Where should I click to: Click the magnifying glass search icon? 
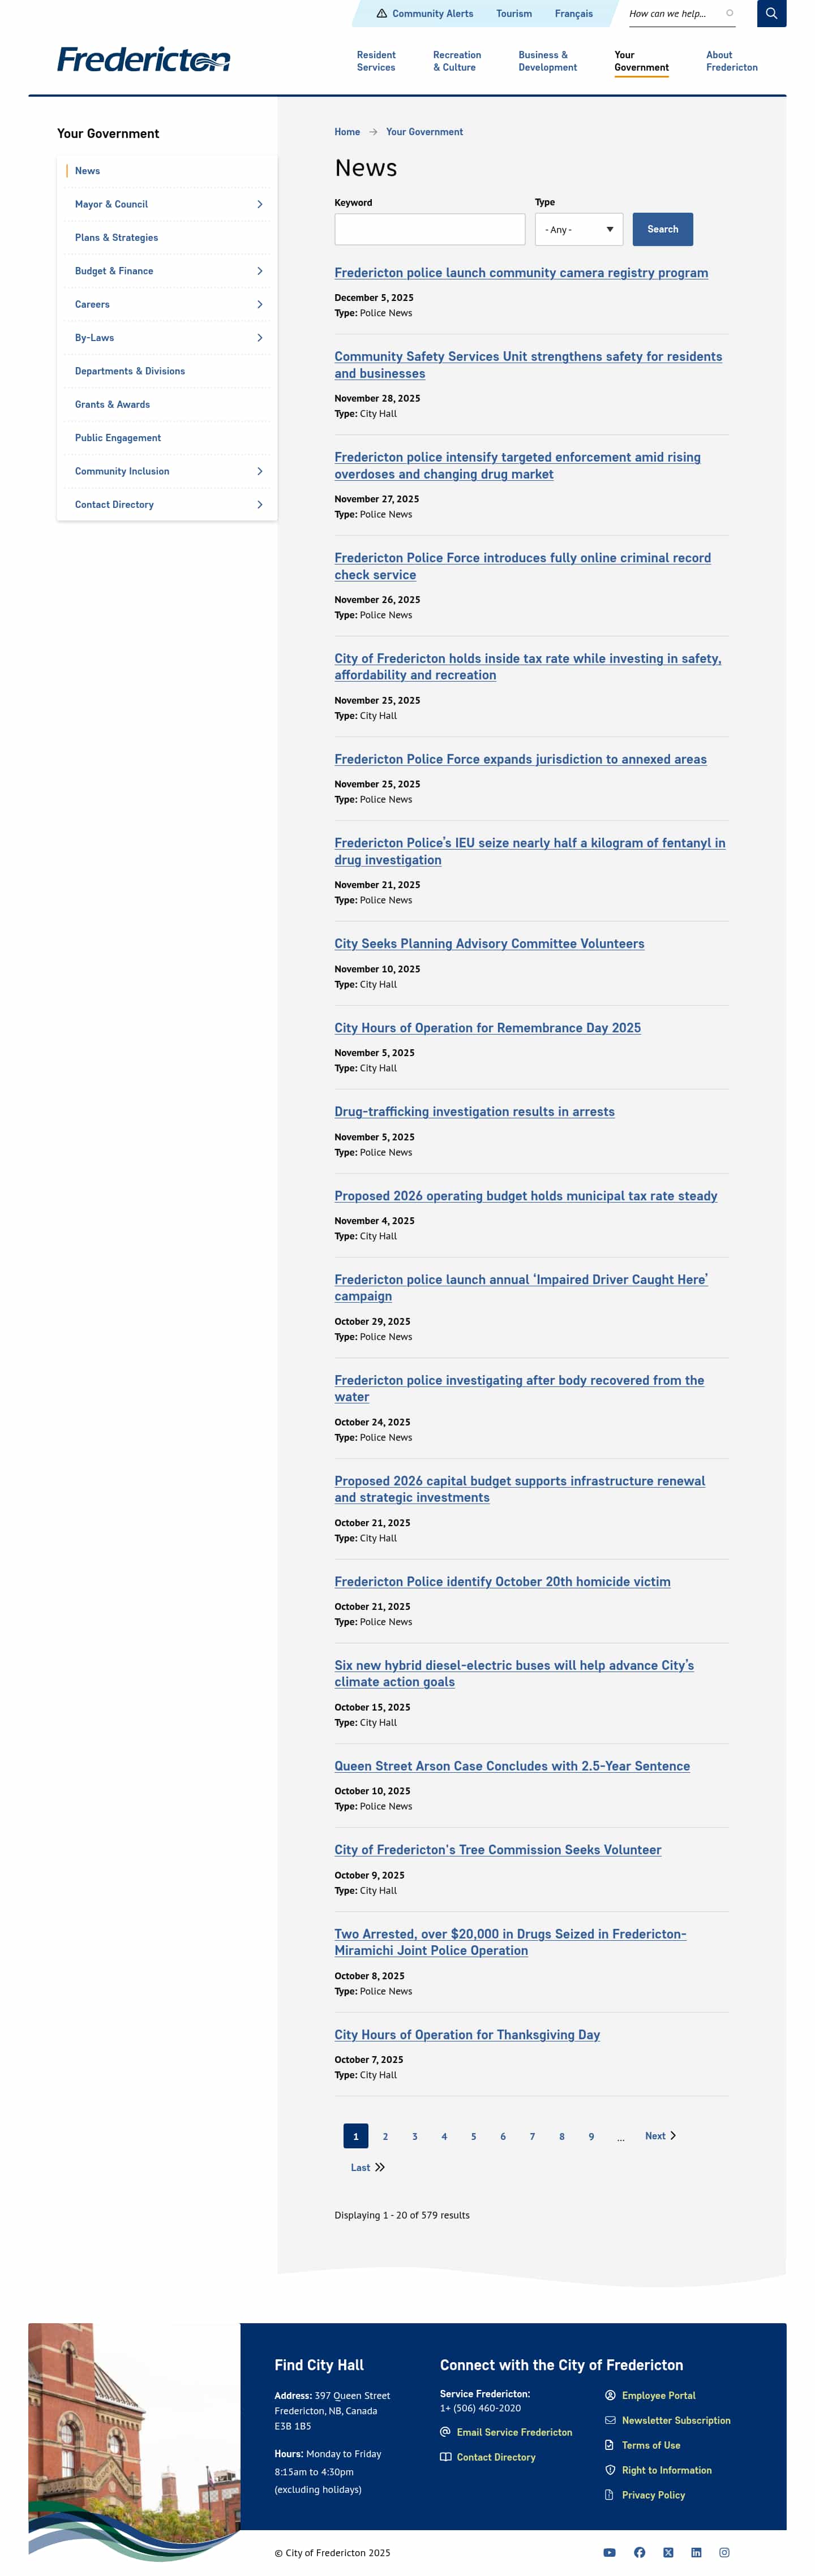tap(771, 14)
